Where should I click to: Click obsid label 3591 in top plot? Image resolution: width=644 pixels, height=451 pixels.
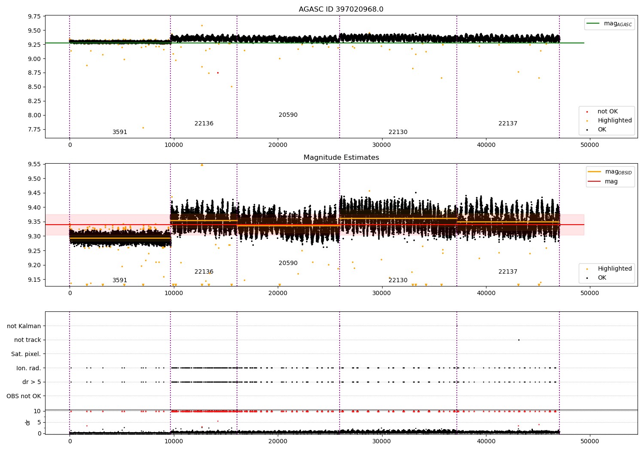point(120,132)
